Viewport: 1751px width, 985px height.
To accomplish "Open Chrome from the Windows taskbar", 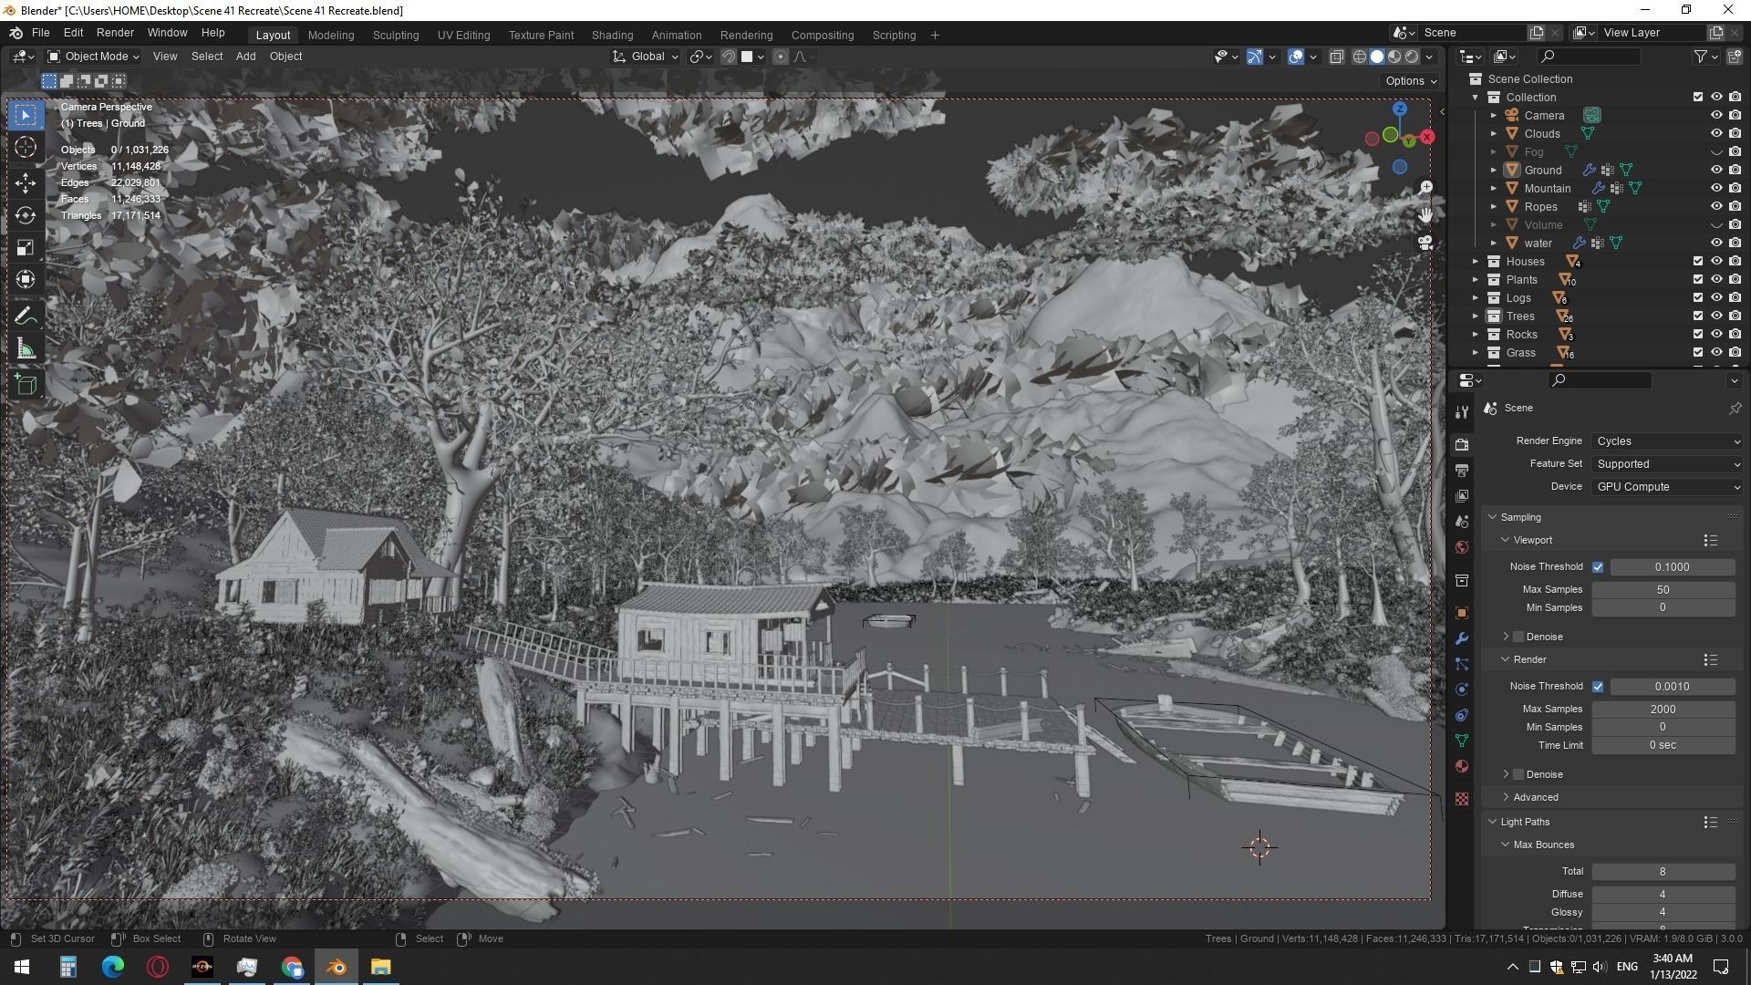I will [x=292, y=967].
